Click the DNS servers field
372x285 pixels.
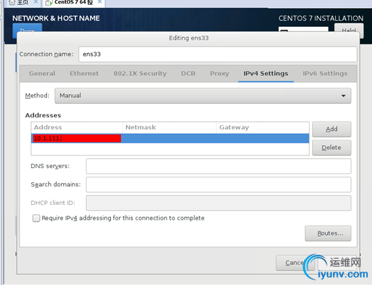click(x=218, y=166)
